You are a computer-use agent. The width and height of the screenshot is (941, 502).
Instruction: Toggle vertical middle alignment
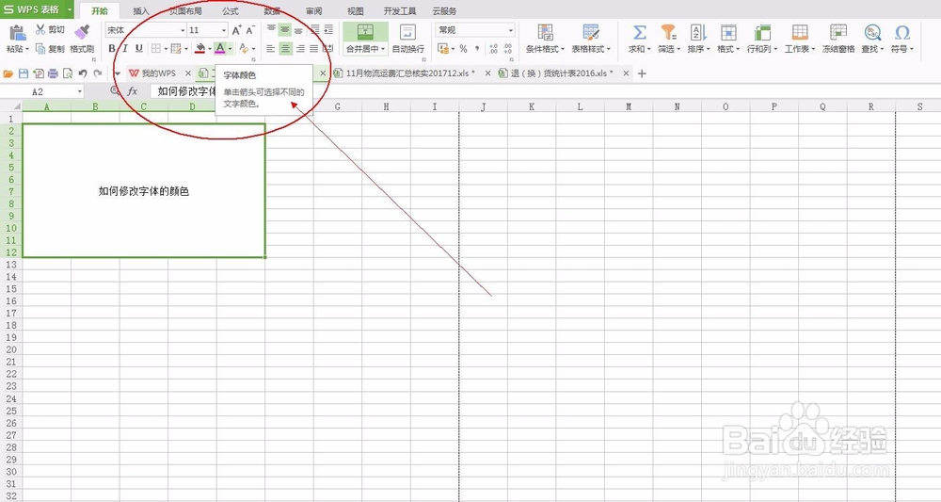[x=284, y=29]
